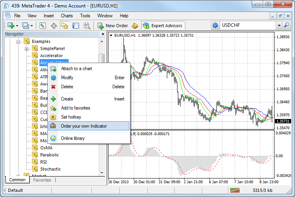Viewport: 295px width, 197px height.
Task: Open the Strategy Tester magnifier icon
Action: (87, 26)
